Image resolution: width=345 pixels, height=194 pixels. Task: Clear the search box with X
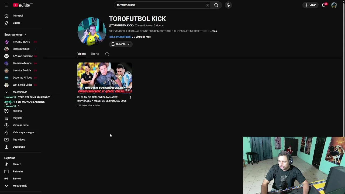pos(208,5)
